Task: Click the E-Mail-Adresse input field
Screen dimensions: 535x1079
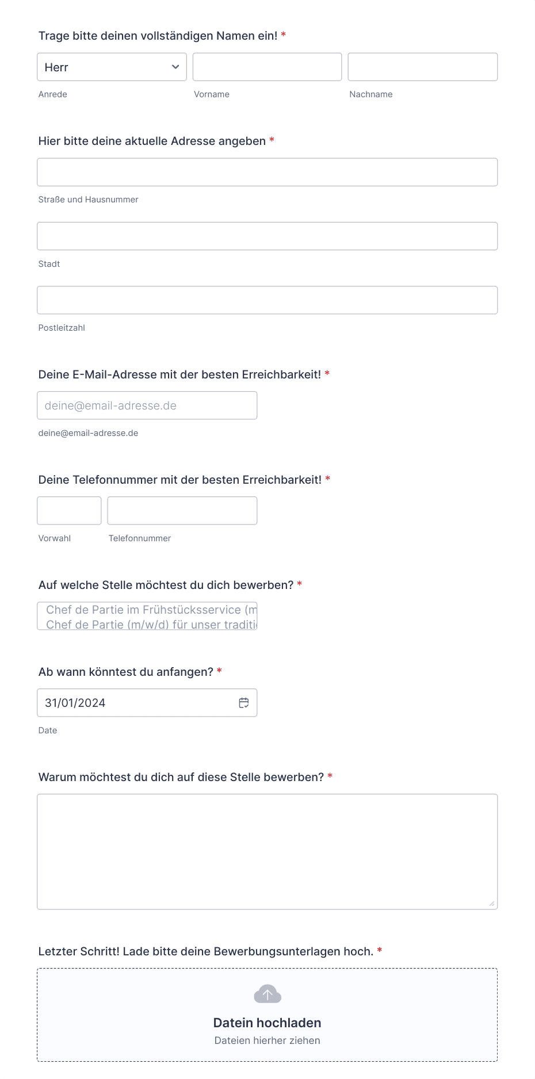Action: [x=147, y=405]
